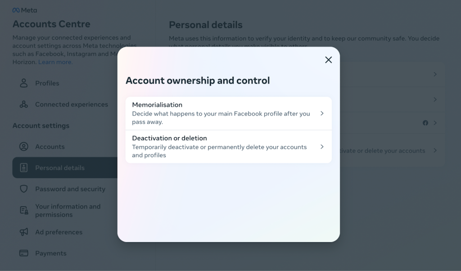Go to Profiles in sidebar
Image resolution: width=461 pixels, height=271 pixels.
point(47,83)
